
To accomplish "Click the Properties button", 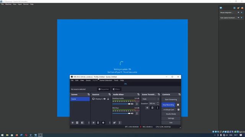I will pos(104,89).
